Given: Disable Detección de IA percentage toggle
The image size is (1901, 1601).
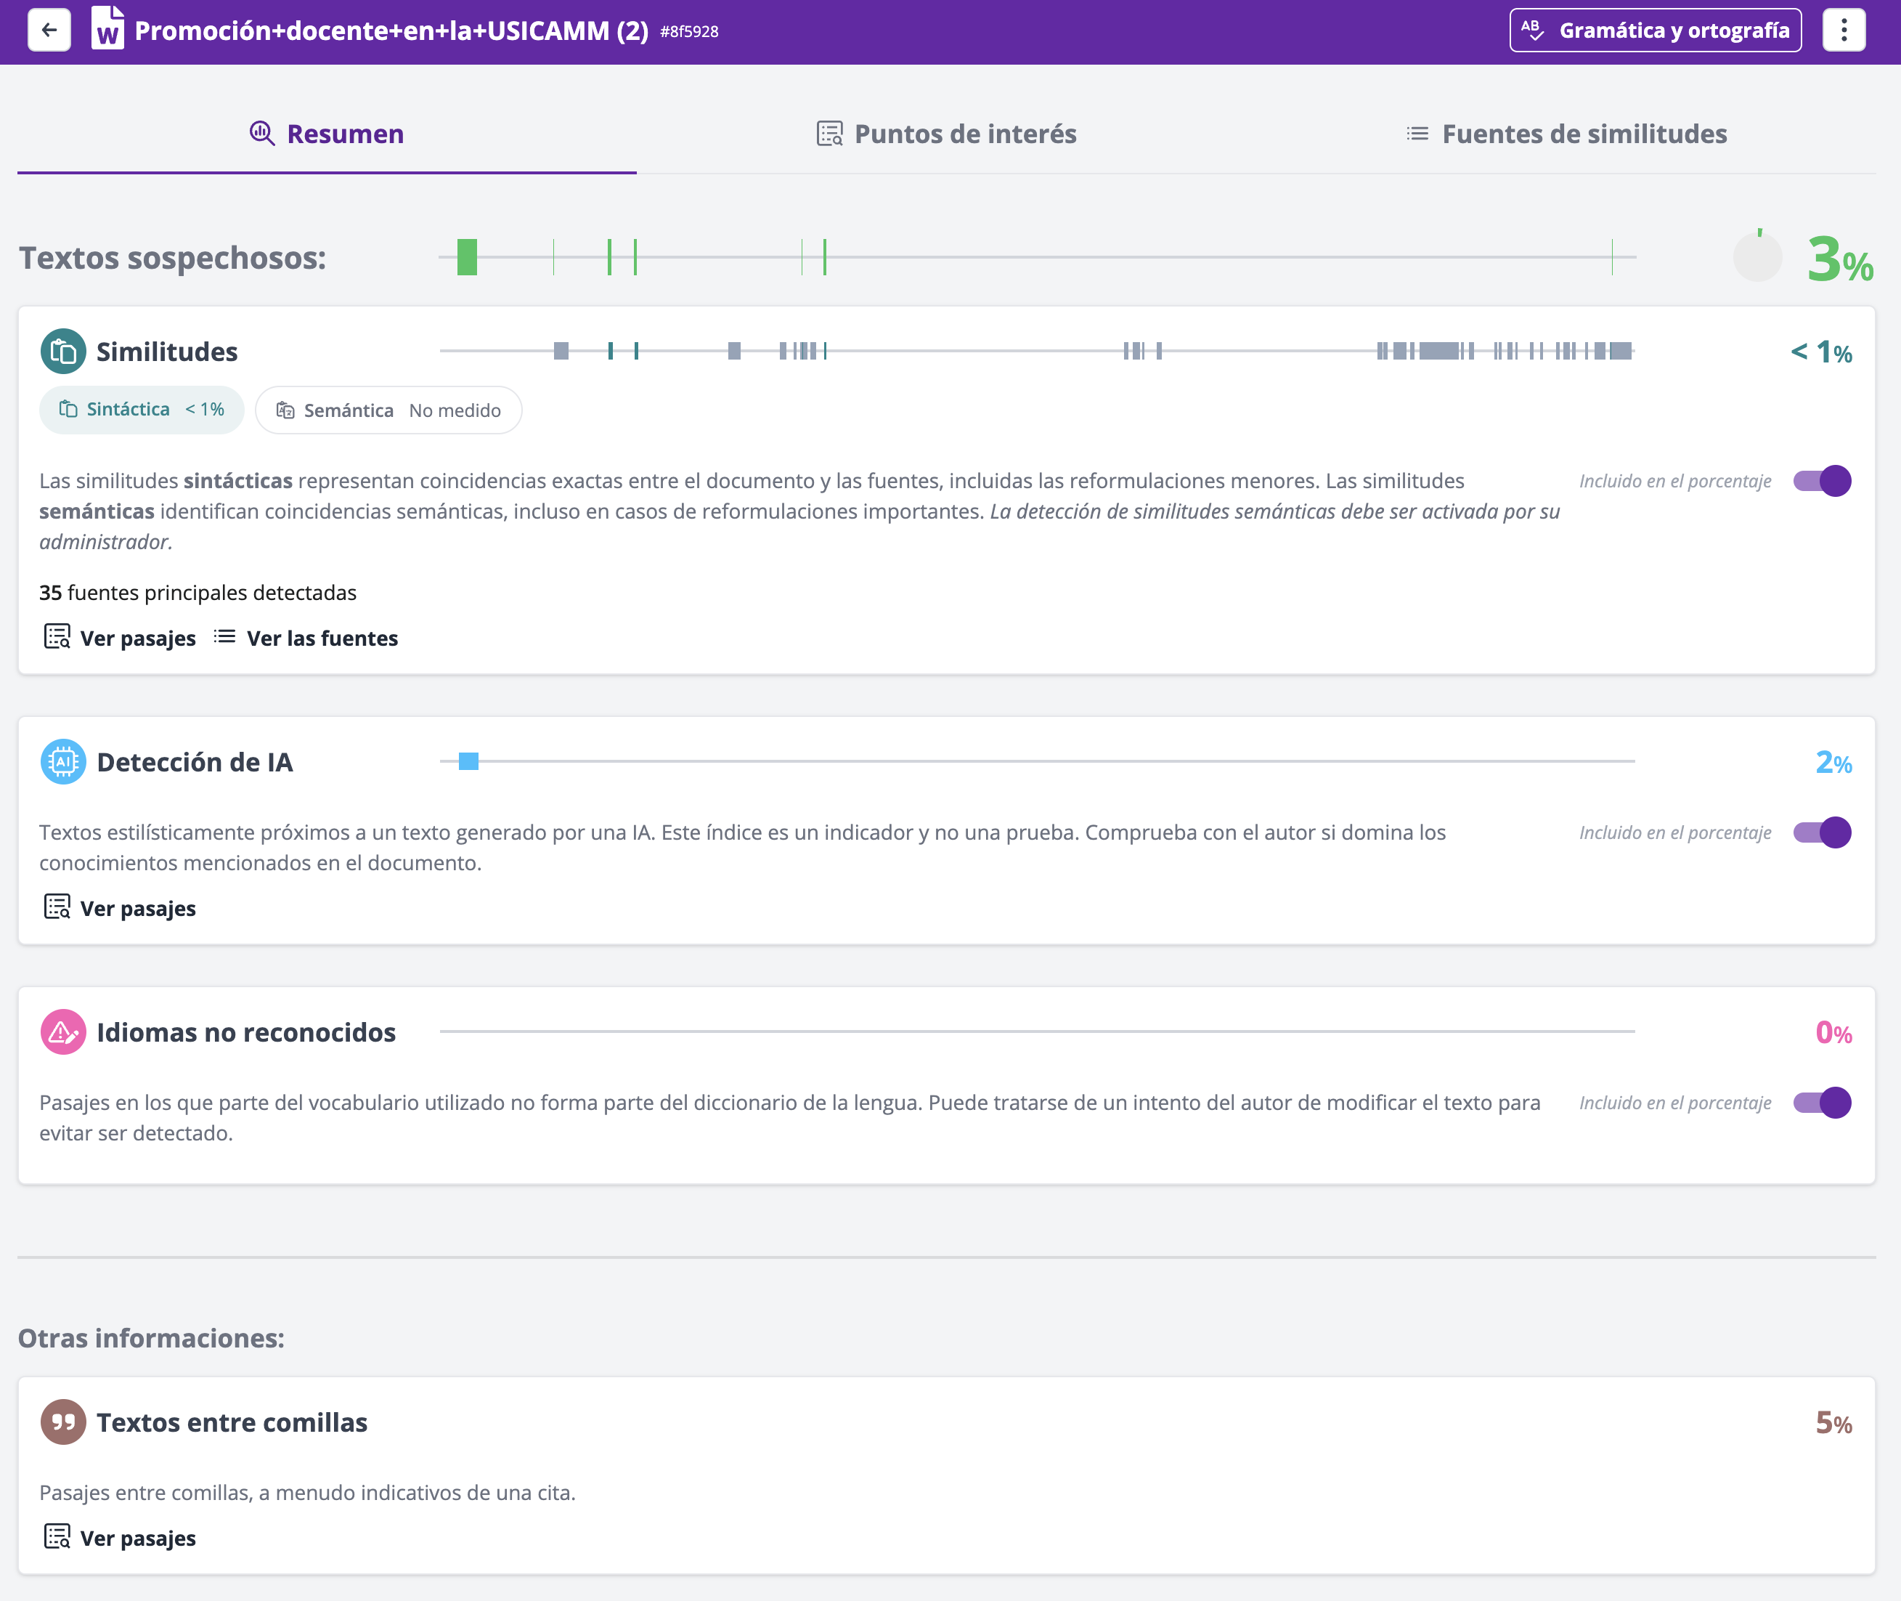Looking at the screenshot, I should pos(1822,832).
